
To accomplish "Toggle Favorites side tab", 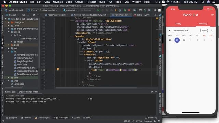I will click(2, 78).
